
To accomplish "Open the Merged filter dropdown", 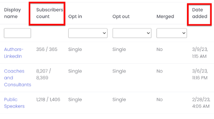I will 172,33.
